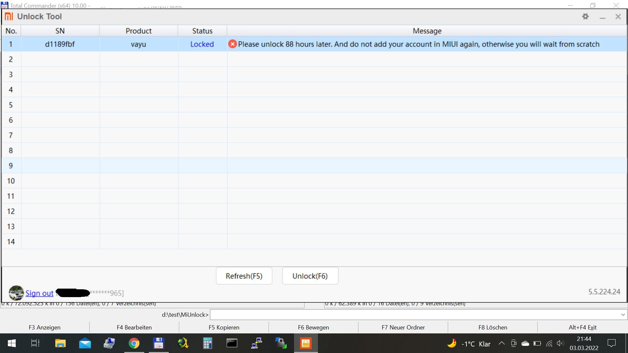628x353 pixels.
Task: Sign out of the Mi account
Action: point(39,293)
